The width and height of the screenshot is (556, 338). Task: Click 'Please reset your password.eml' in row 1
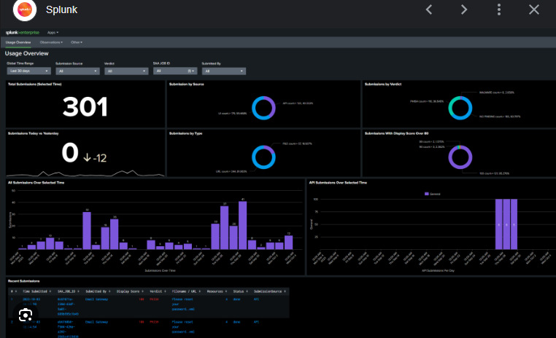point(183,304)
